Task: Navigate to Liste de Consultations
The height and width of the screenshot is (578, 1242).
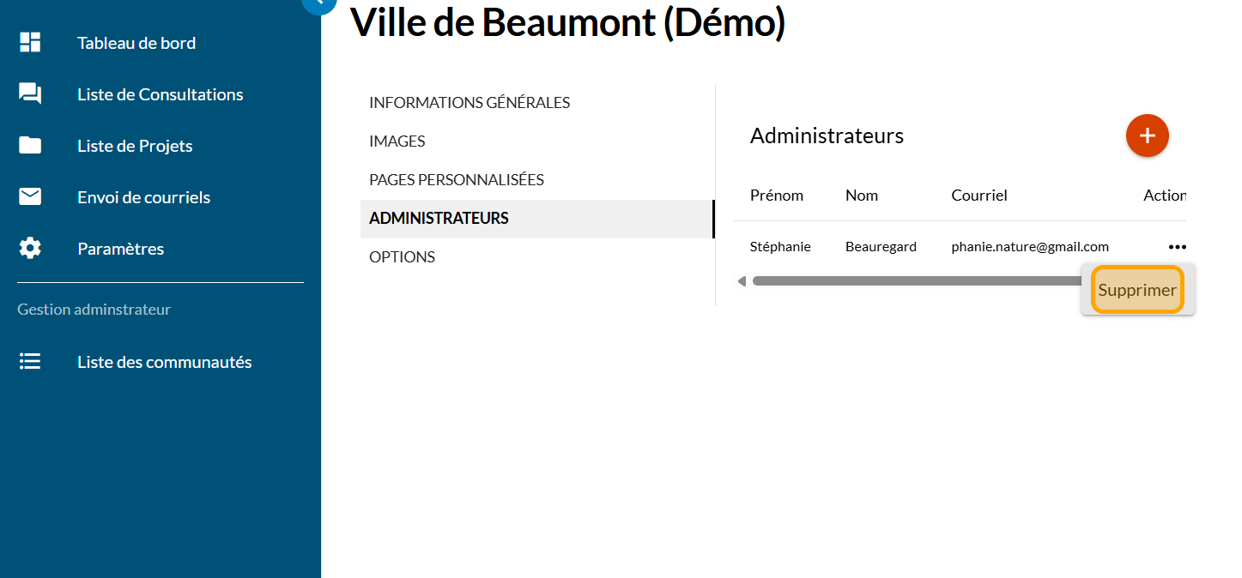Action: 160,94
